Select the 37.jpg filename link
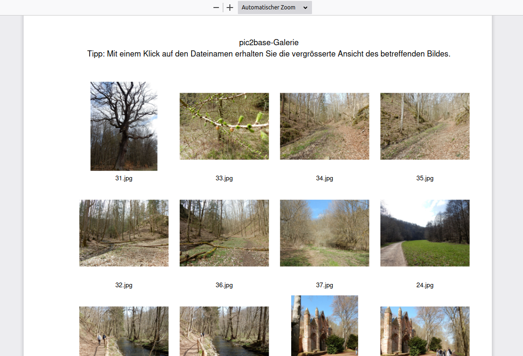 tap(325, 285)
